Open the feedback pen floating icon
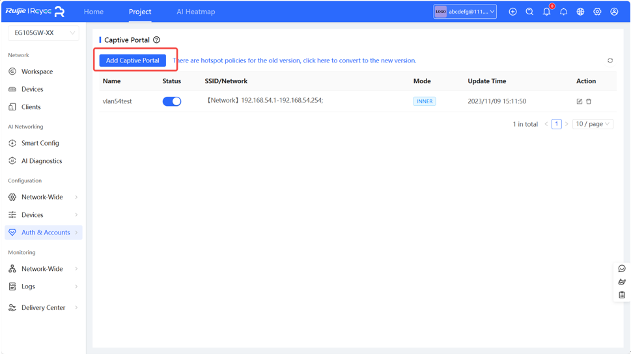Screen dimensions: 631x356 (x=622, y=282)
